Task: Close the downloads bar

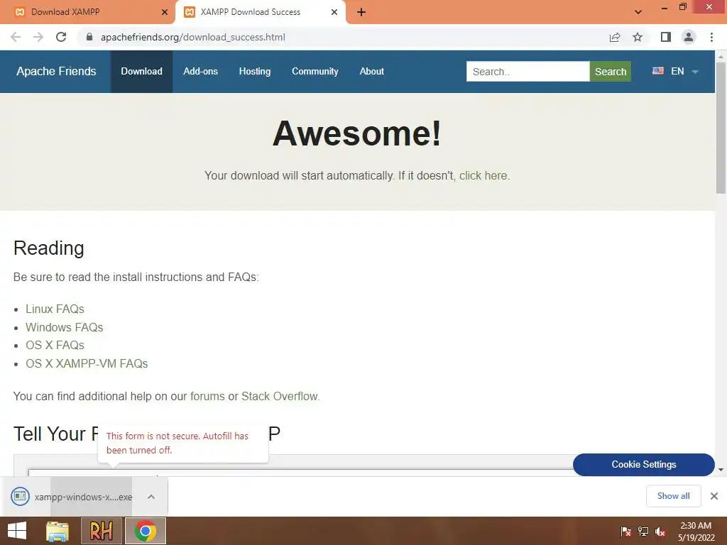Action: [x=714, y=496]
